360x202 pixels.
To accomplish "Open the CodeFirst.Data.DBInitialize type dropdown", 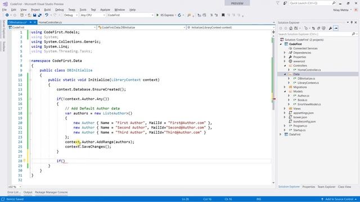I will coord(141,27).
